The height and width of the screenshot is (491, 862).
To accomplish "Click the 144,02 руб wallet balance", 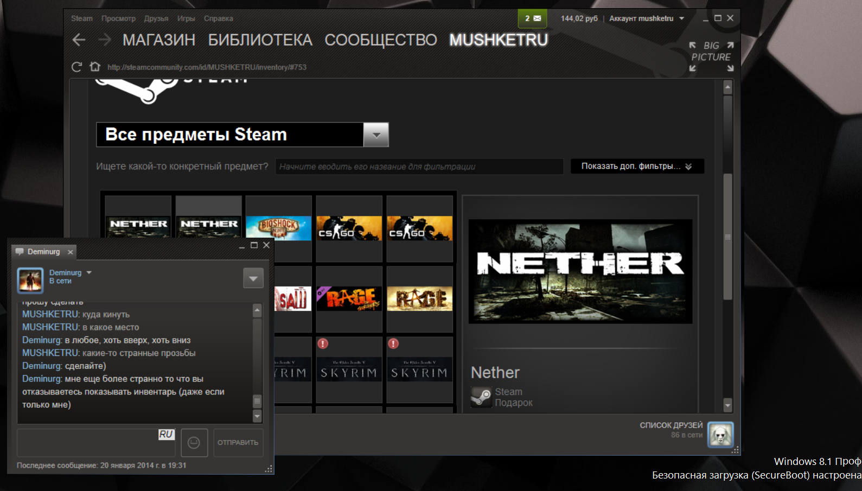I will 579,18.
